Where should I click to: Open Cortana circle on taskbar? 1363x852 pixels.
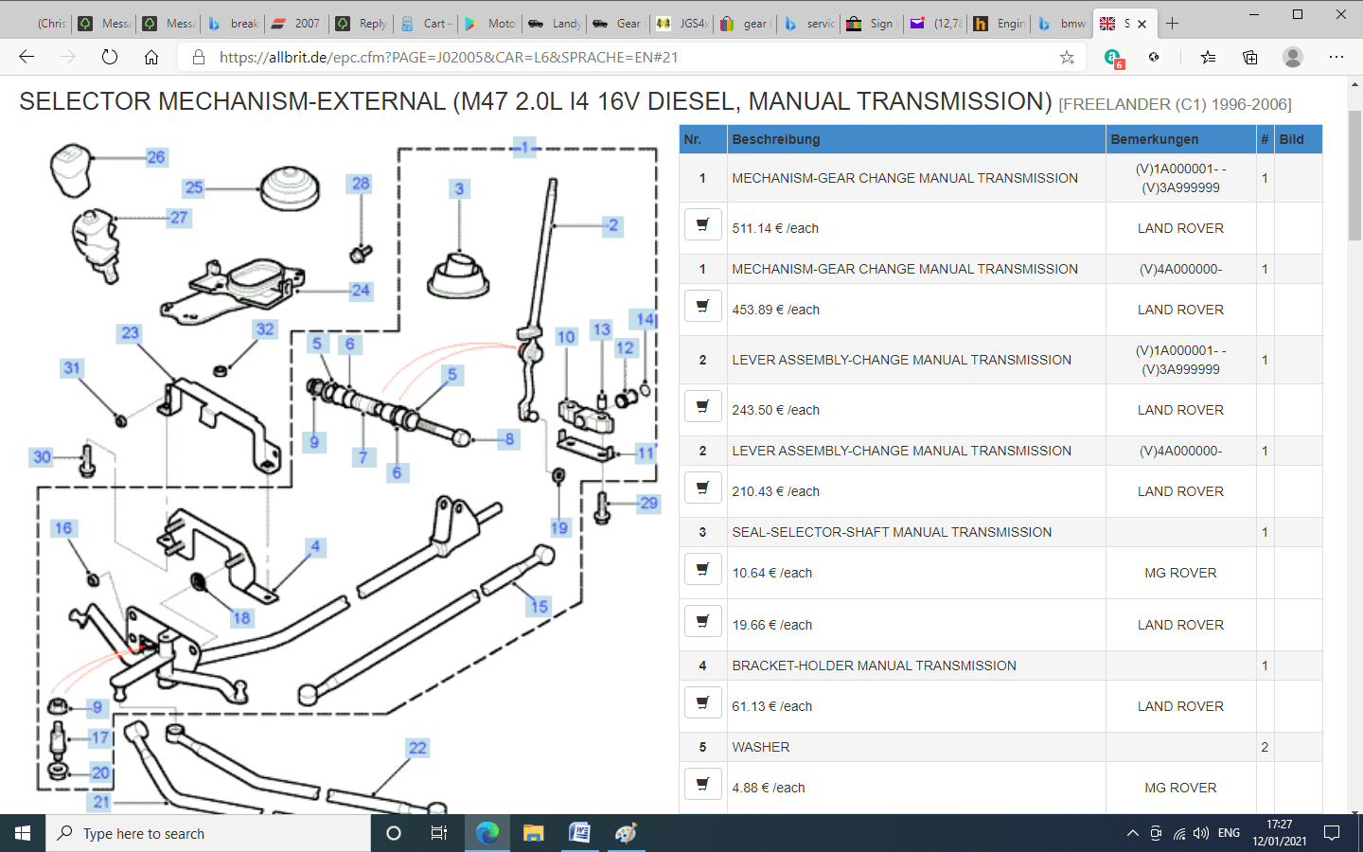pos(394,833)
